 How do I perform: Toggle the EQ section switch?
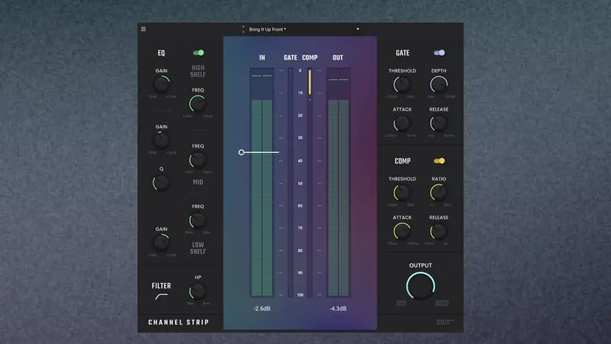199,53
